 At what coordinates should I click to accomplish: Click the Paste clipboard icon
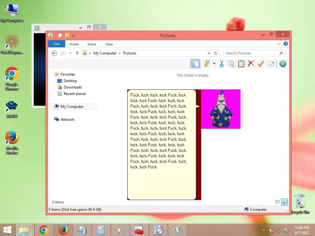241,64
